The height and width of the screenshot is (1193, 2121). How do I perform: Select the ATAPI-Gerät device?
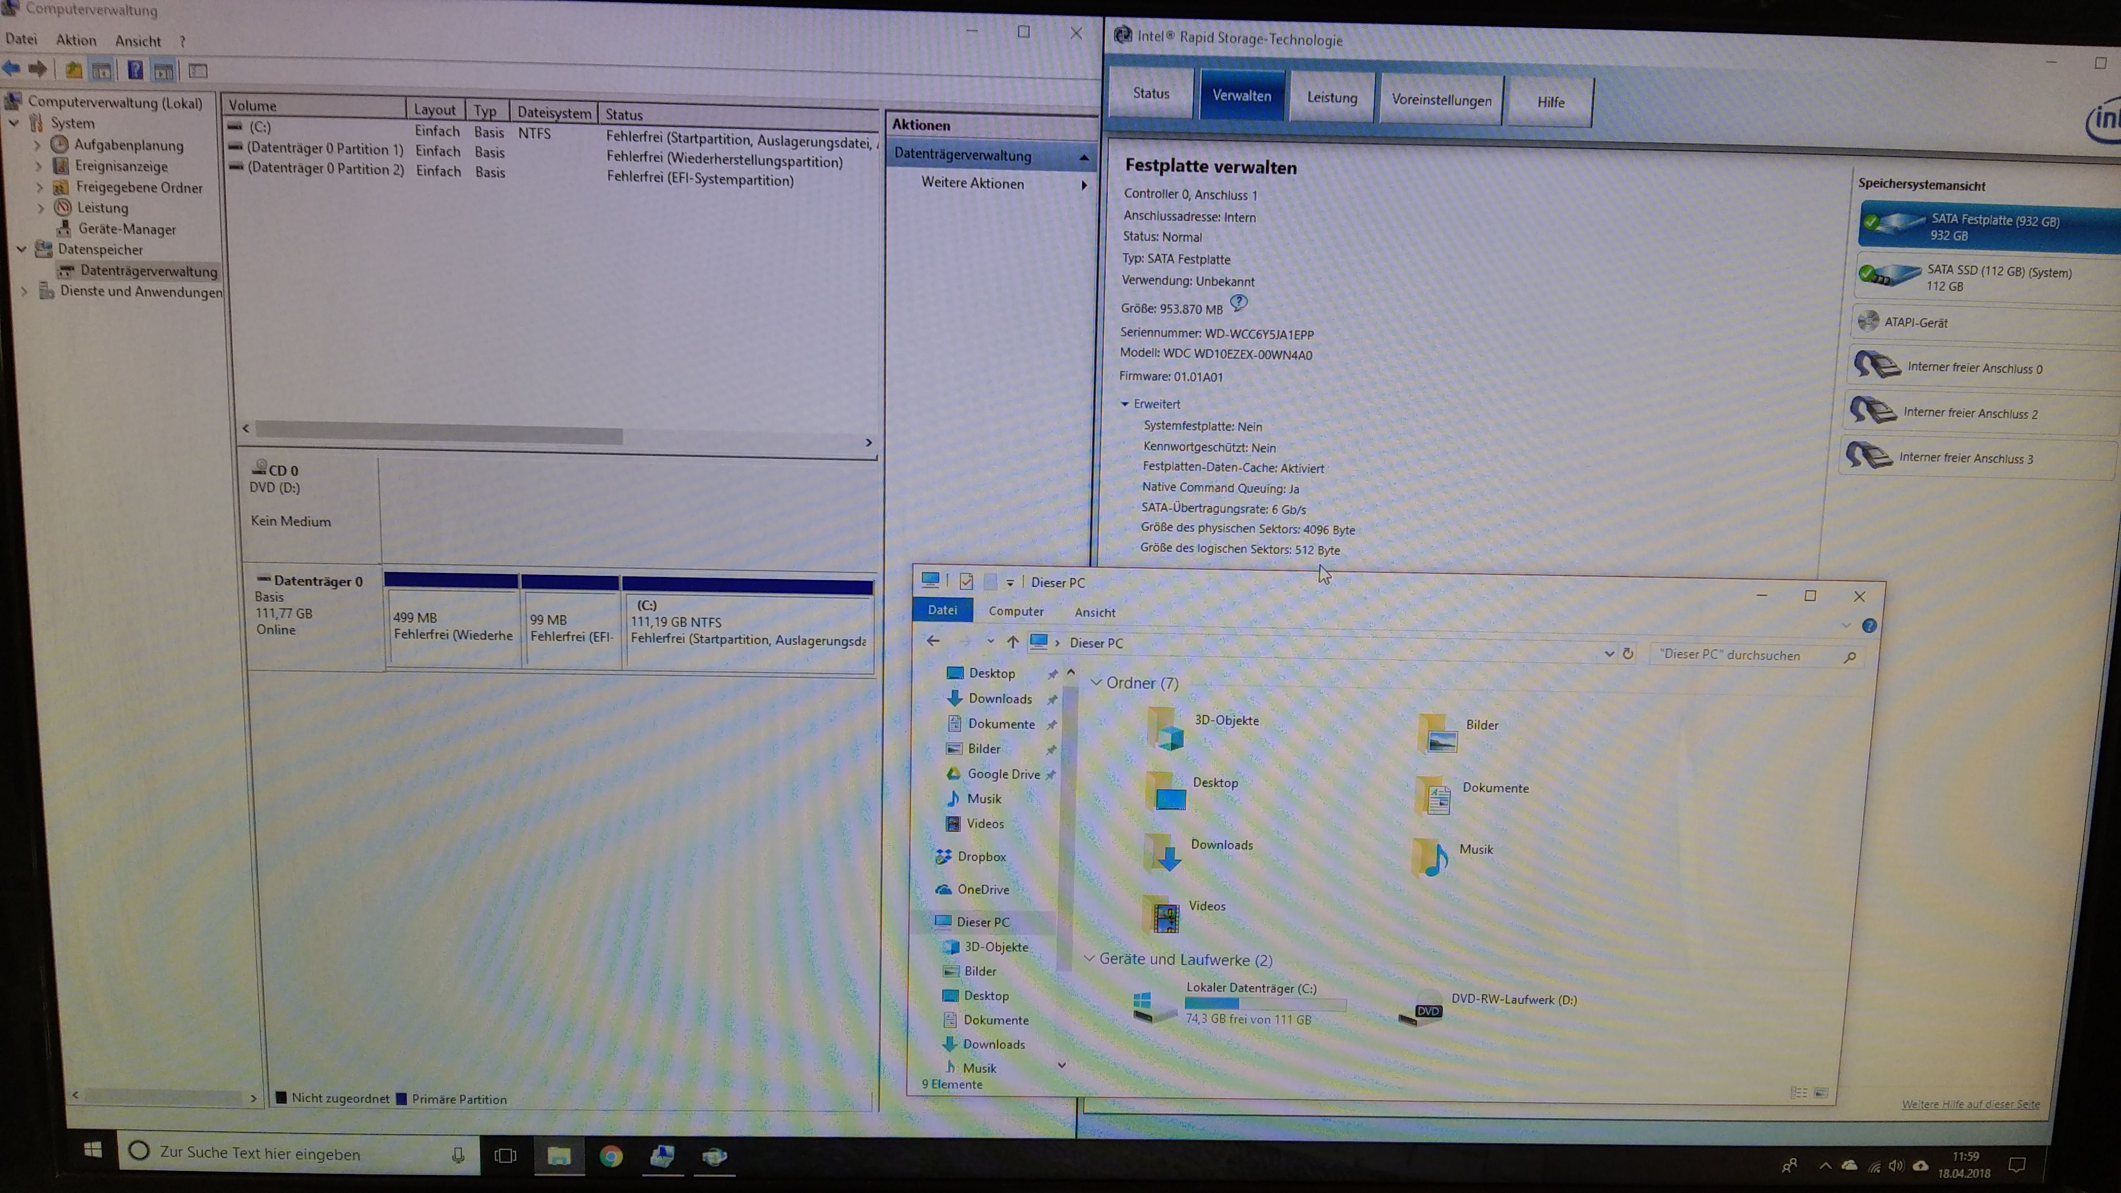point(1915,323)
